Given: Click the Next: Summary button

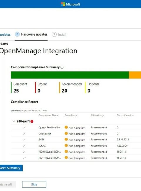Looking at the screenshot, I should 11,168.
